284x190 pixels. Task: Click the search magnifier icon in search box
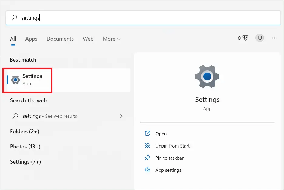click(x=14, y=18)
